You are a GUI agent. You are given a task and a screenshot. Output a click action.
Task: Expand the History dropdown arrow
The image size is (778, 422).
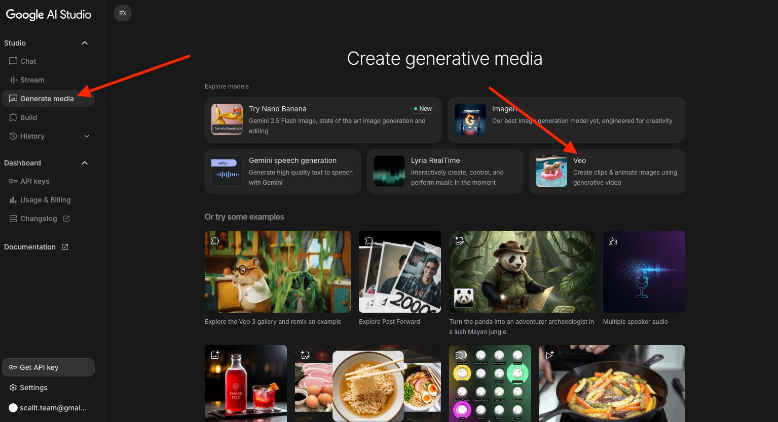pyautogui.click(x=87, y=136)
